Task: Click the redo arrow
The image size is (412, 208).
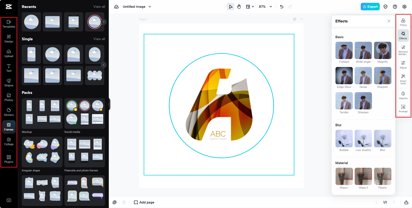Action: coord(290,6)
